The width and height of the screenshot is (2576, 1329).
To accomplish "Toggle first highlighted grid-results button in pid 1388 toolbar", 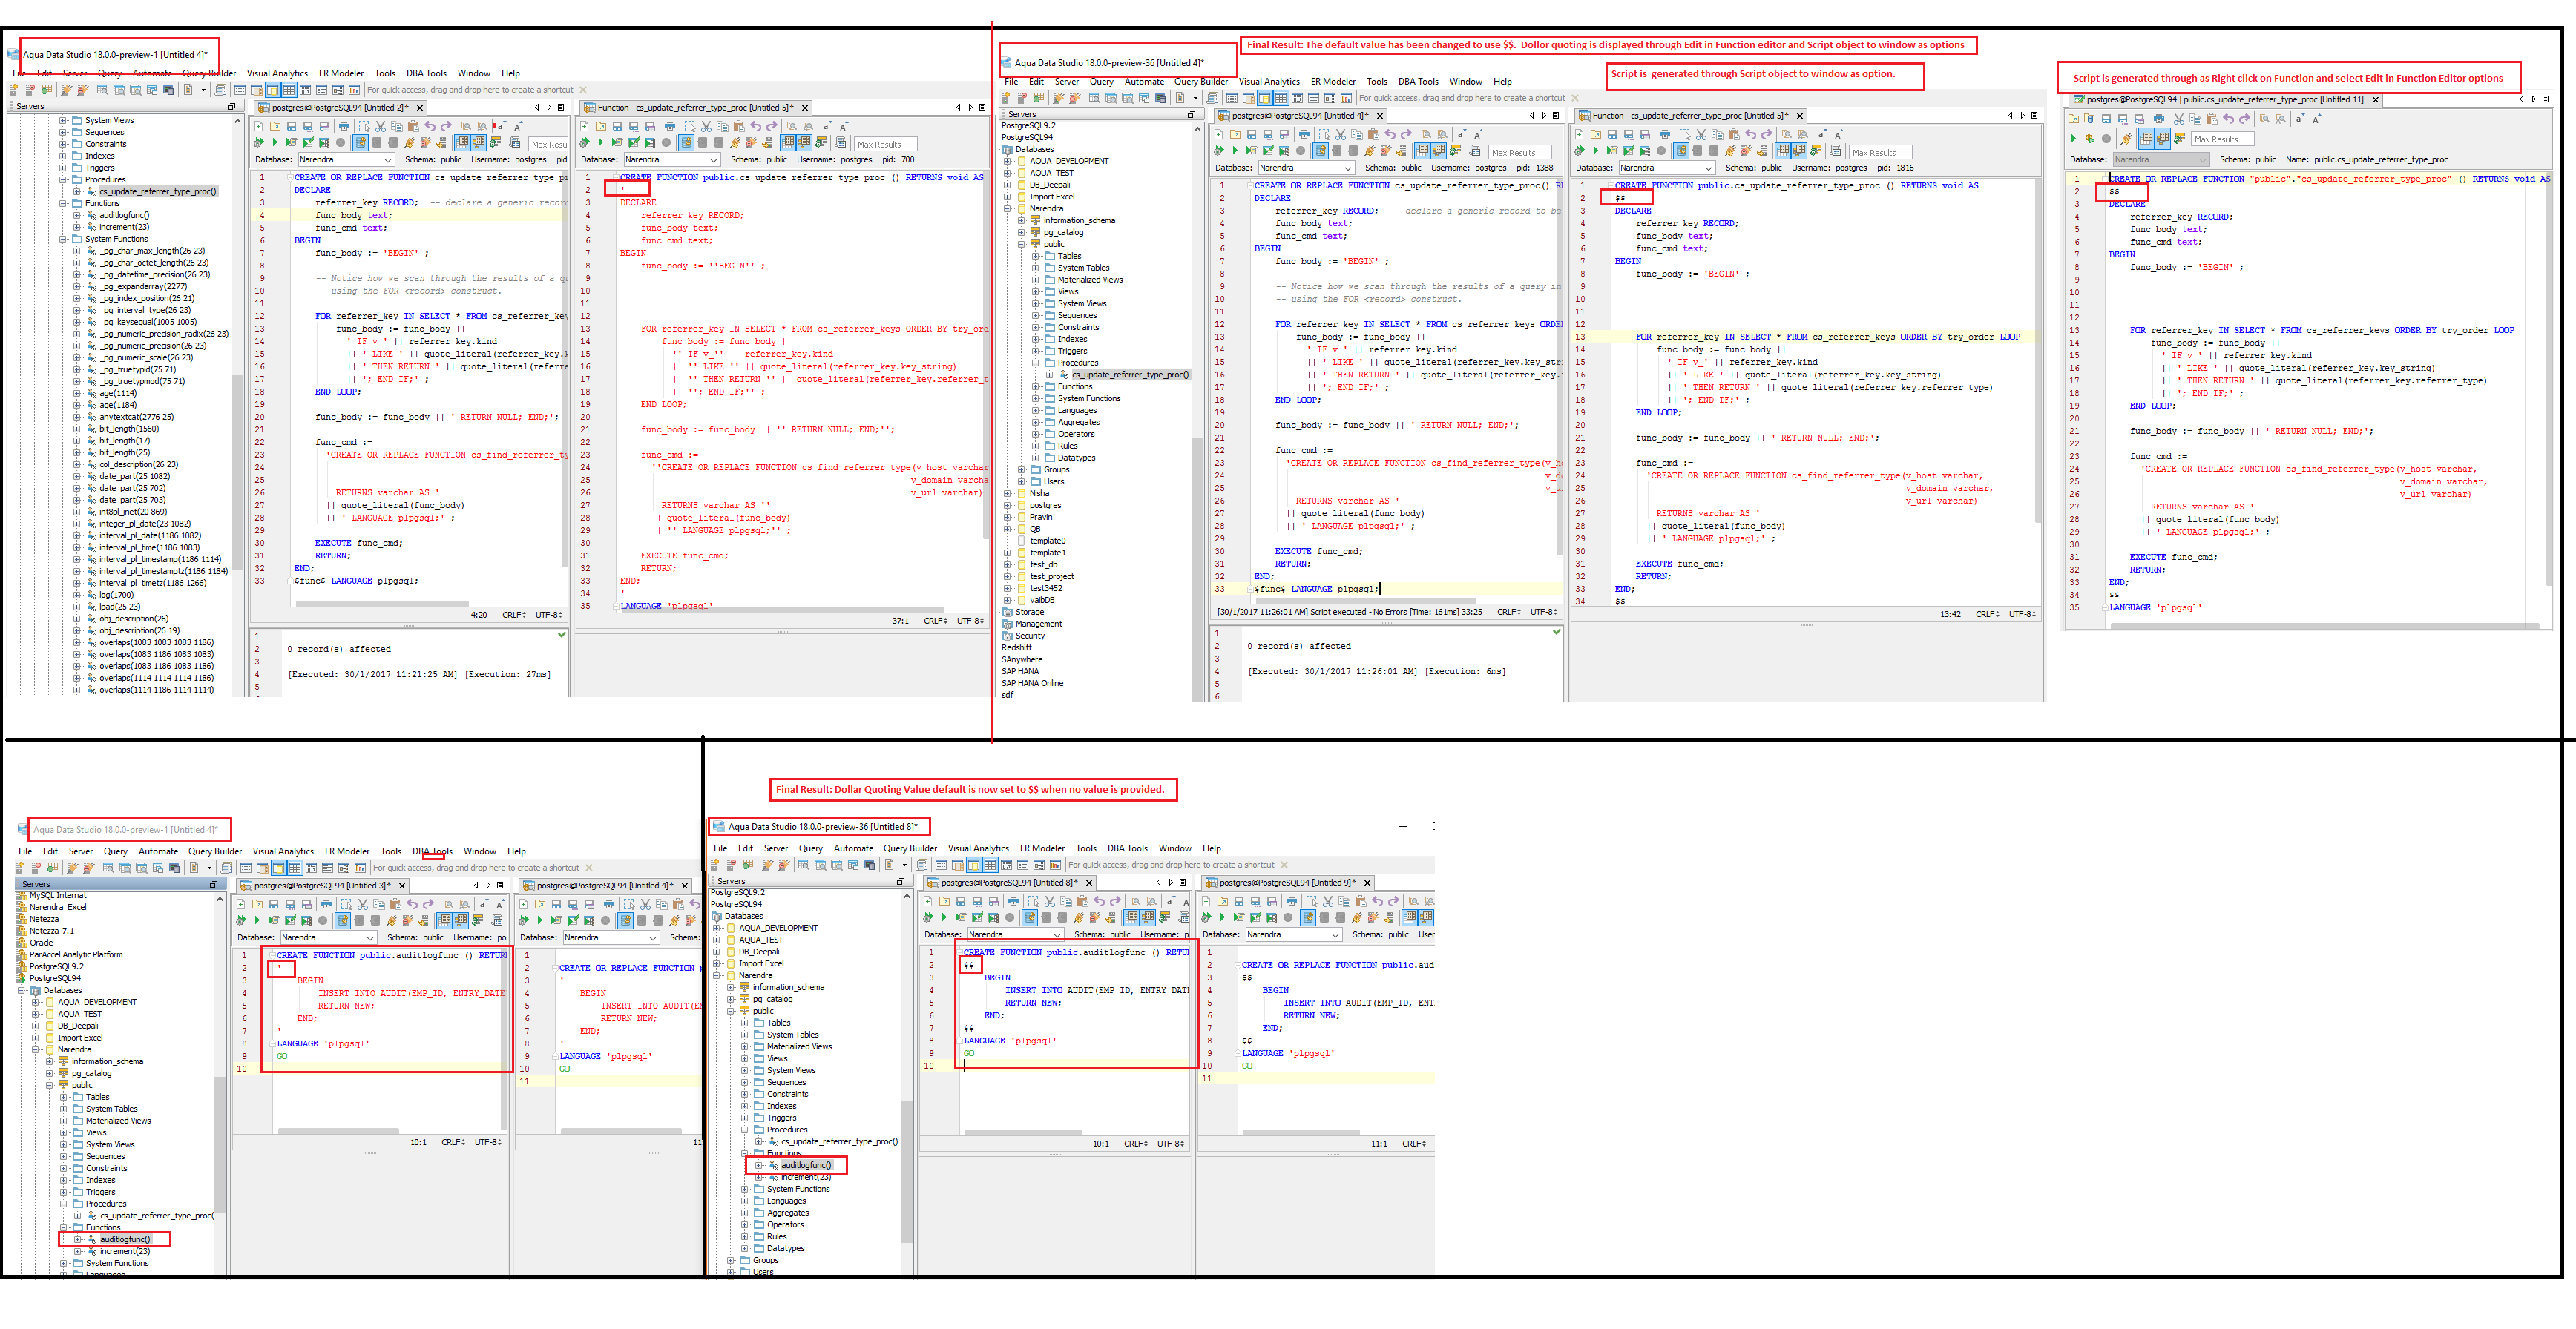I will (1423, 152).
